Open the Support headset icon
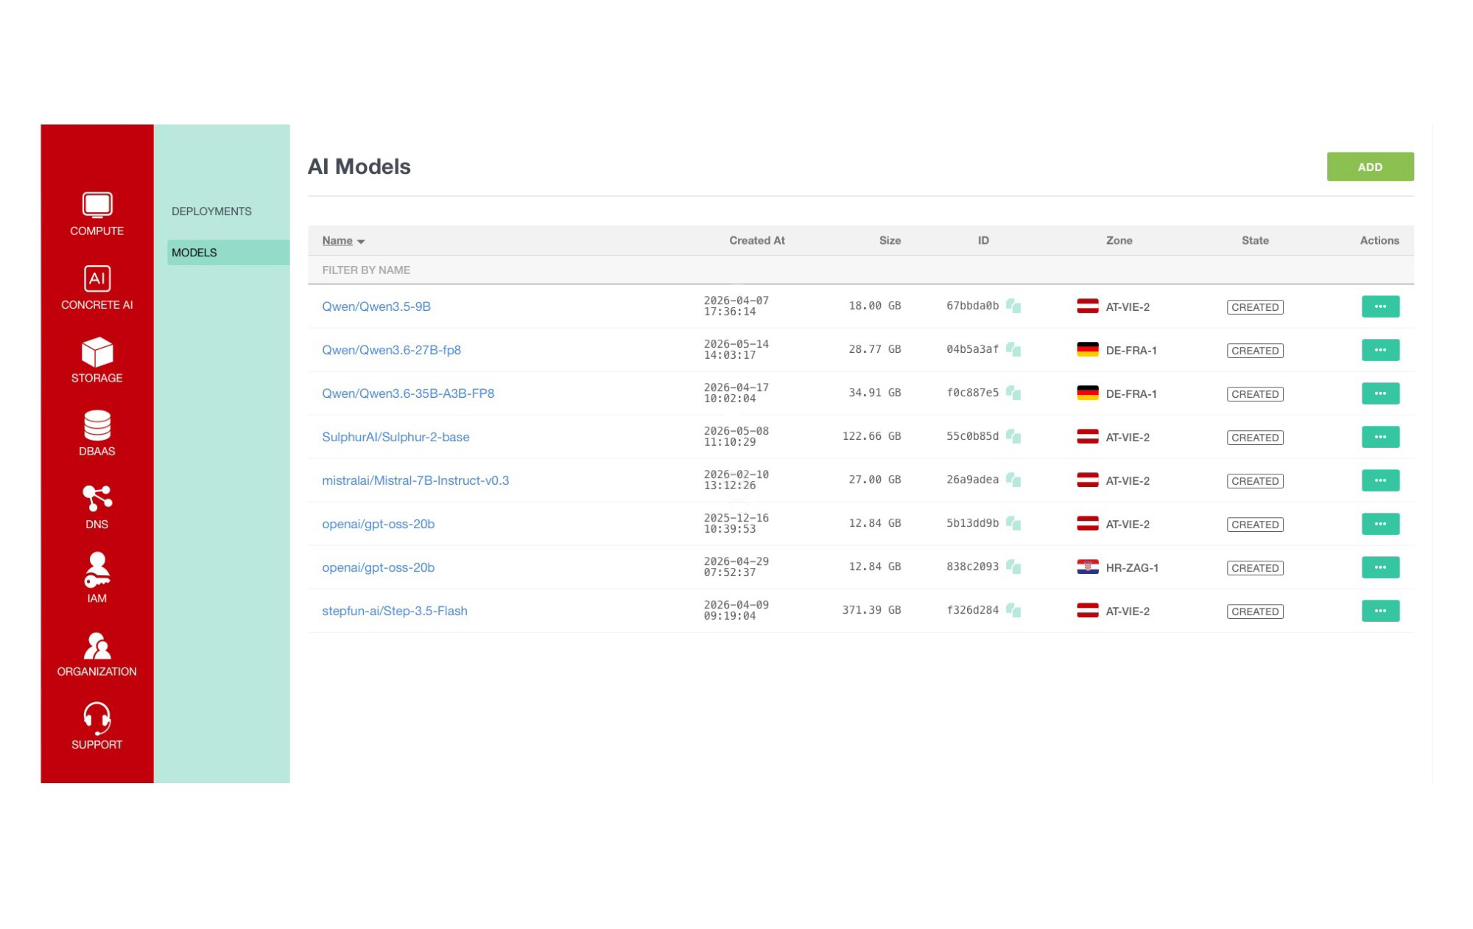 tap(96, 718)
